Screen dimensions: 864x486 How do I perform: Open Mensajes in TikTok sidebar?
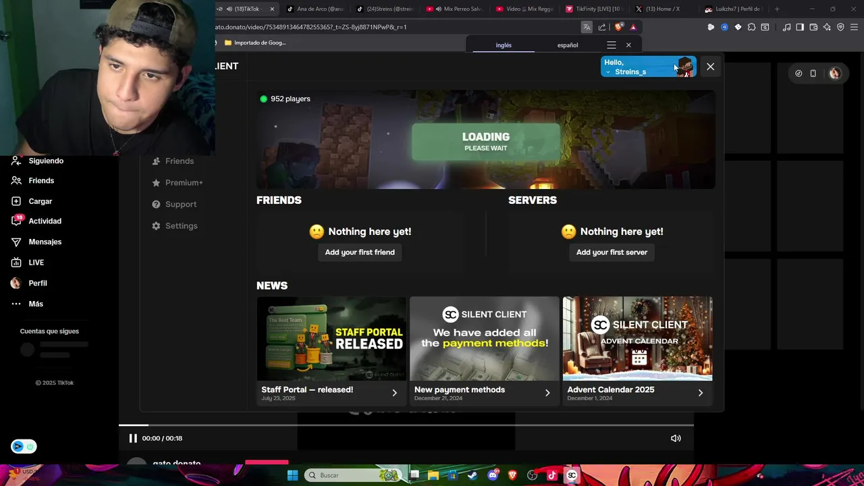(36, 242)
